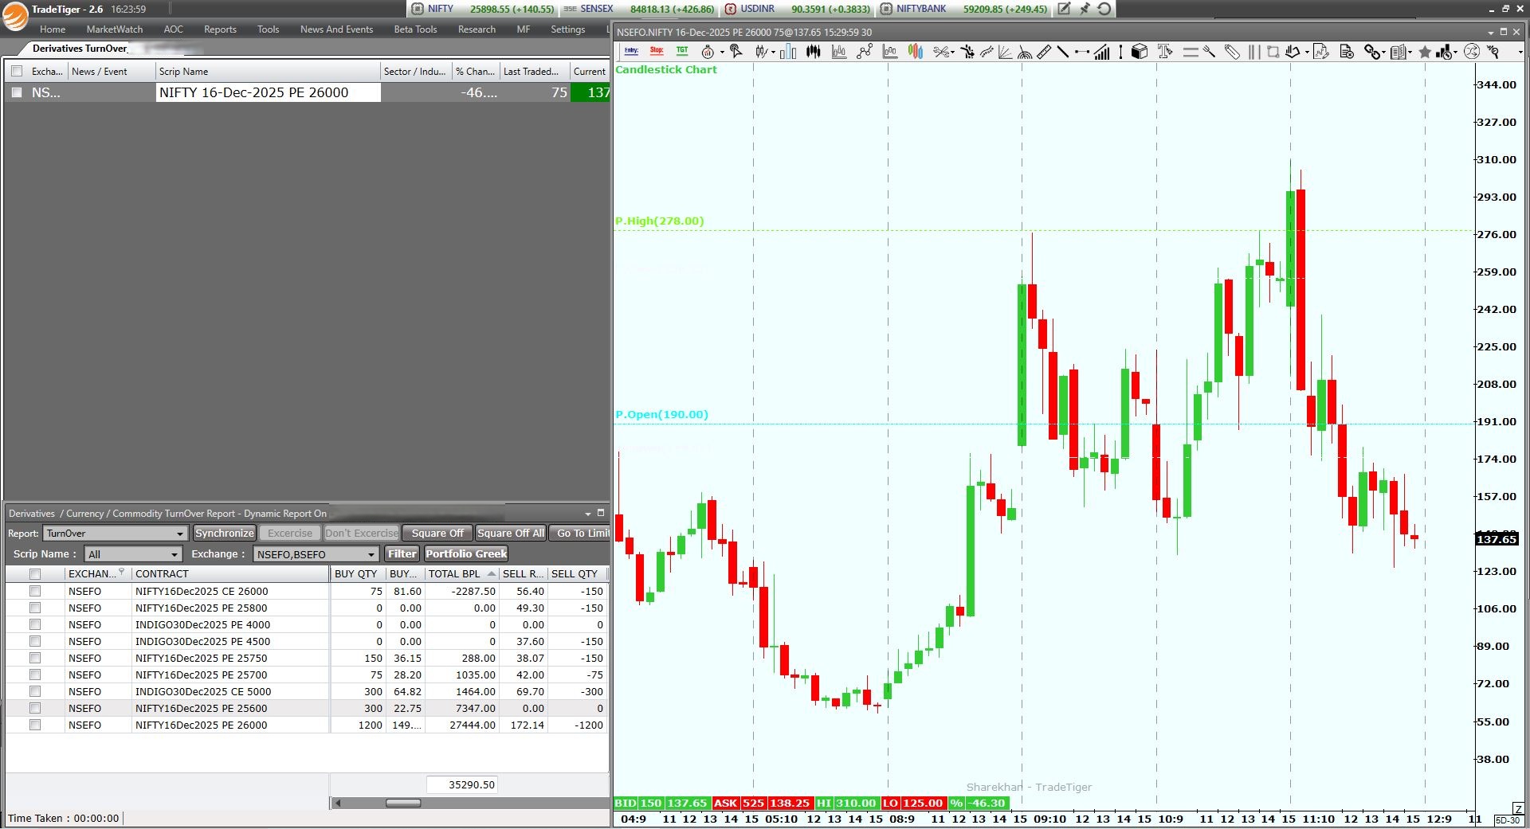Viewport: 1530px width, 829px height.
Task: Open the Exchange NSEFO,BSEFO dropdown
Action: [x=371, y=554]
